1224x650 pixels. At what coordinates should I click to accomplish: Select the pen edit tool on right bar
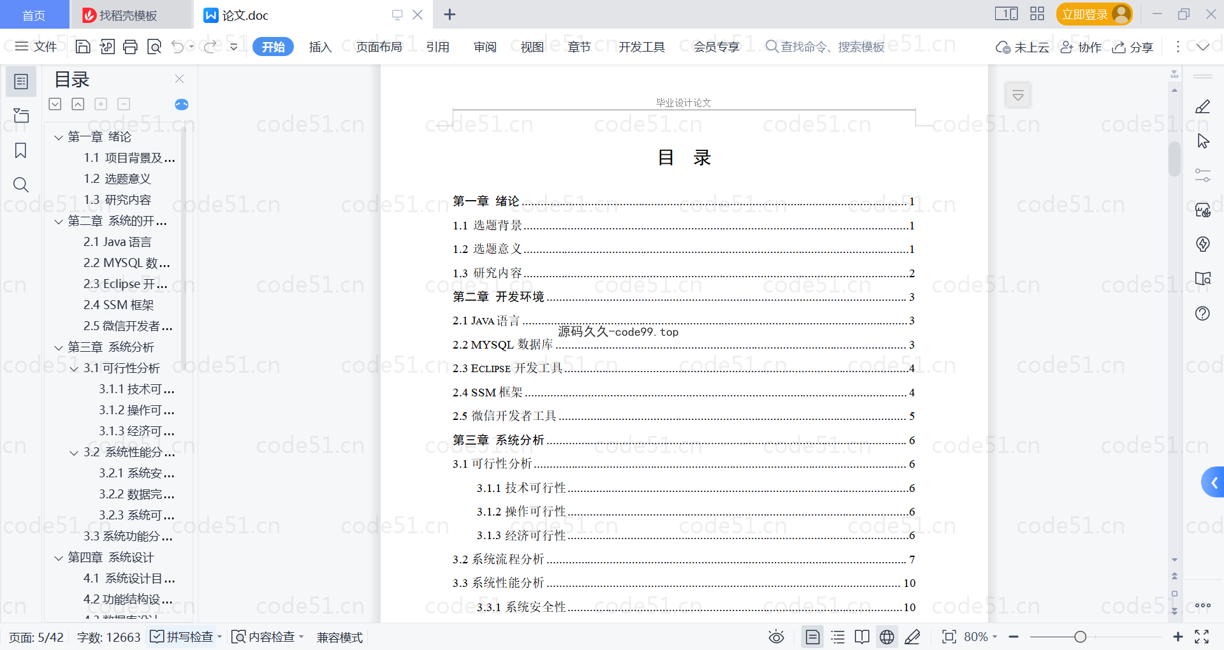point(1203,107)
